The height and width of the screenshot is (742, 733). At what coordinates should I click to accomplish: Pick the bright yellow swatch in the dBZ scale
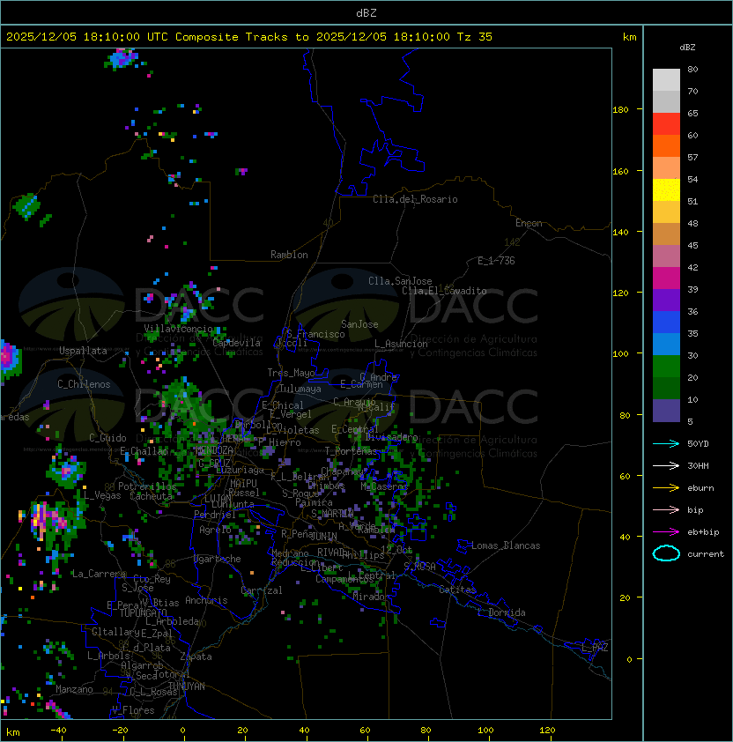coord(666,190)
